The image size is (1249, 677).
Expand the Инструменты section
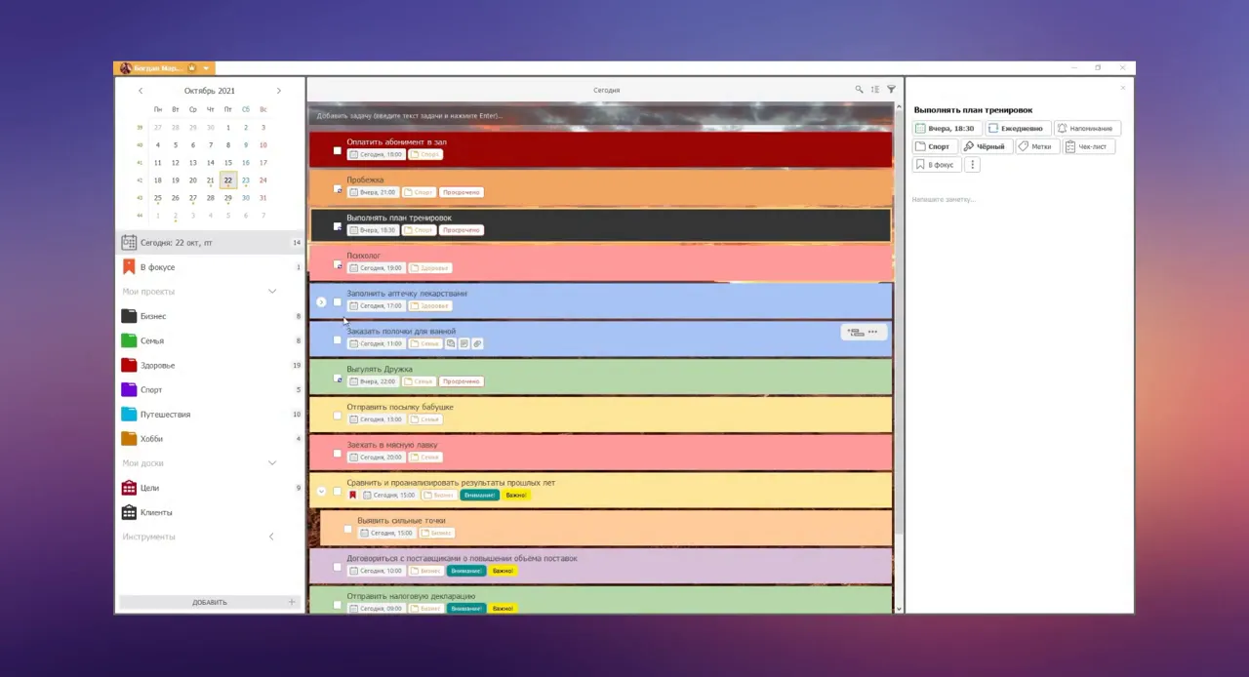(271, 537)
